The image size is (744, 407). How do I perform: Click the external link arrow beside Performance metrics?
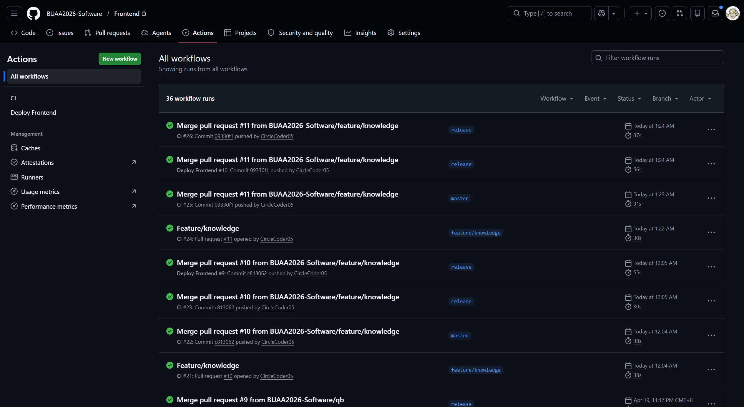tap(134, 206)
